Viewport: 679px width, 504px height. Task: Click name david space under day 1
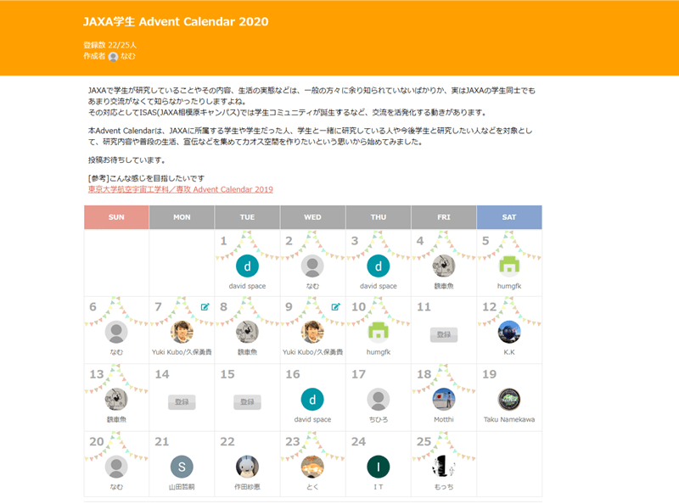(247, 286)
